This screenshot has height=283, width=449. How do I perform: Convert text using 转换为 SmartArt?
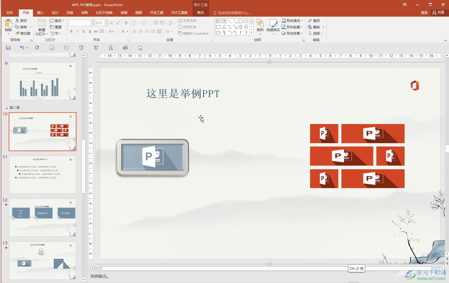coord(194,33)
